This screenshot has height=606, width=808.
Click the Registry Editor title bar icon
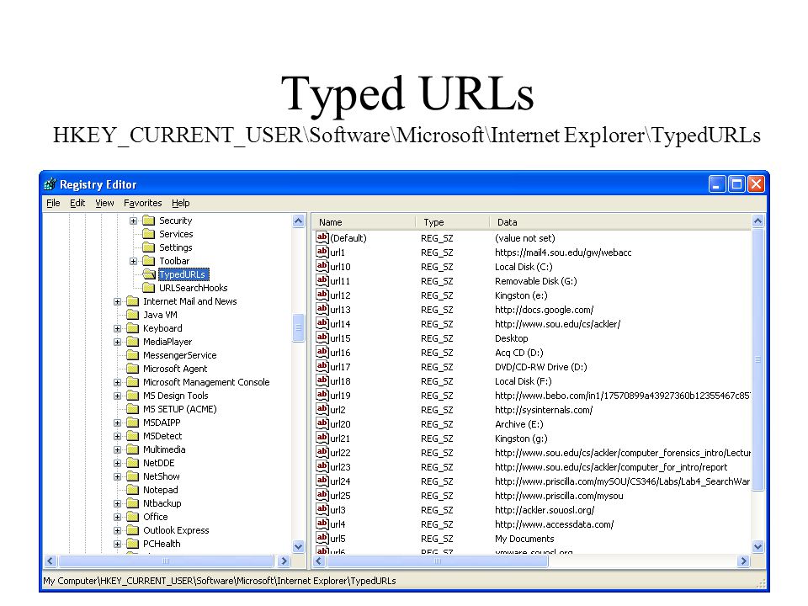pyautogui.click(x=50, y=184)
